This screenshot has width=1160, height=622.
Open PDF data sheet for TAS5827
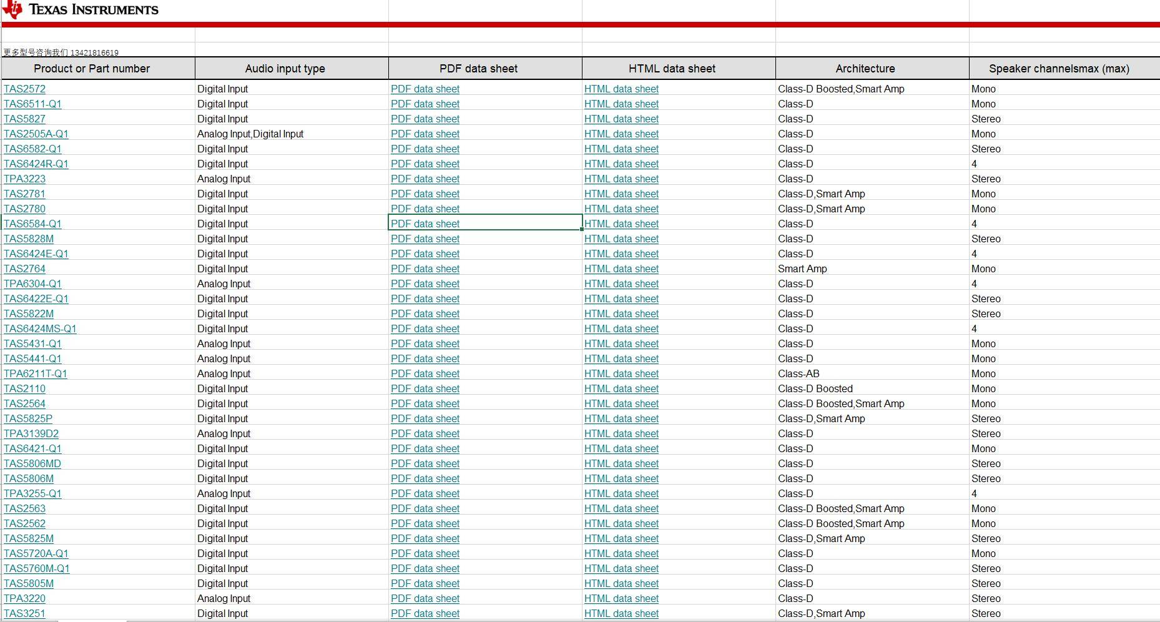pyautogui.click(x=425, y=119)
